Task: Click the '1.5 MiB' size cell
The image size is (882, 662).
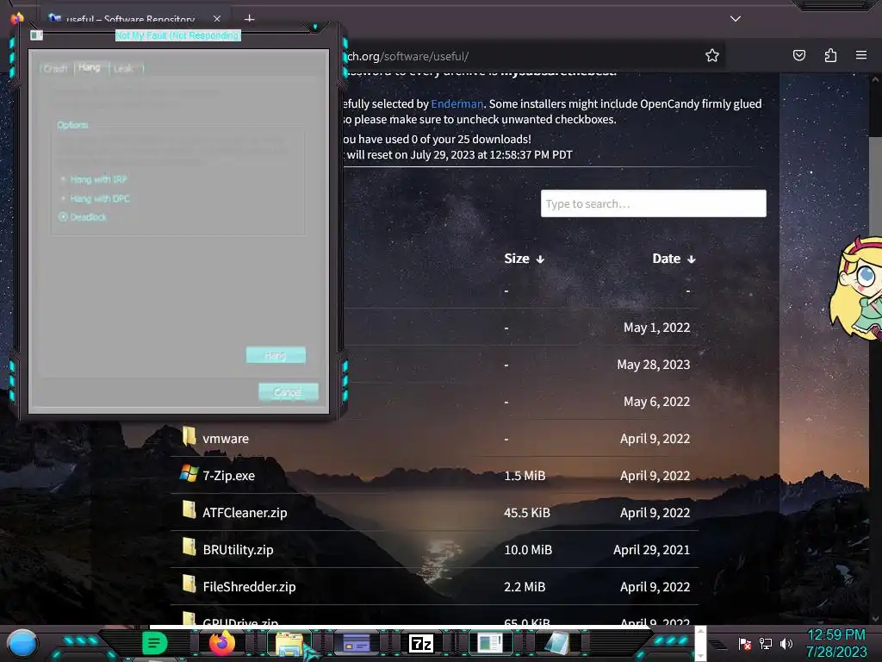Action: [x=525, y=476]
